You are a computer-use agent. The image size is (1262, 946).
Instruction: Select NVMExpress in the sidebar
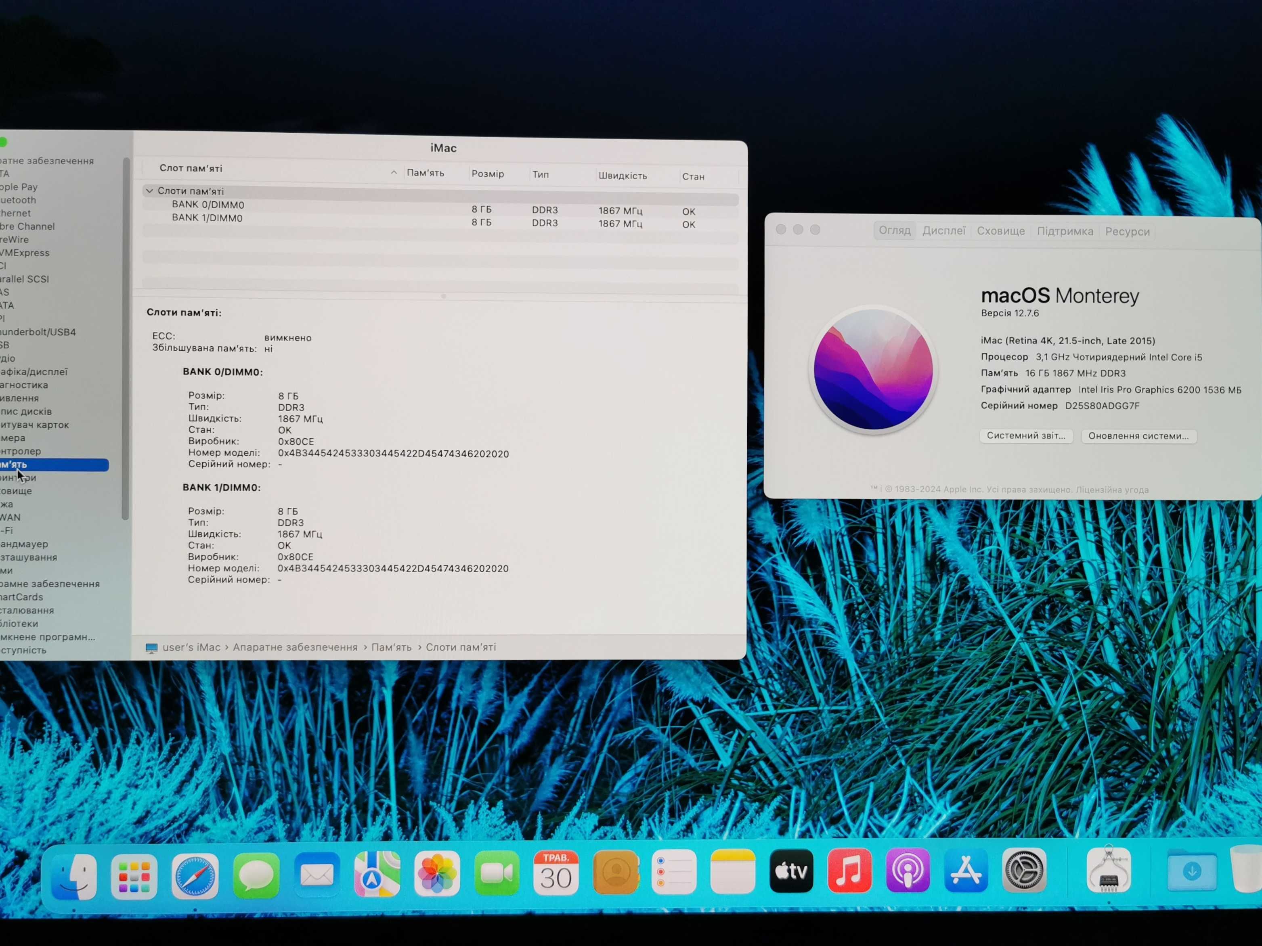(25, 253)
